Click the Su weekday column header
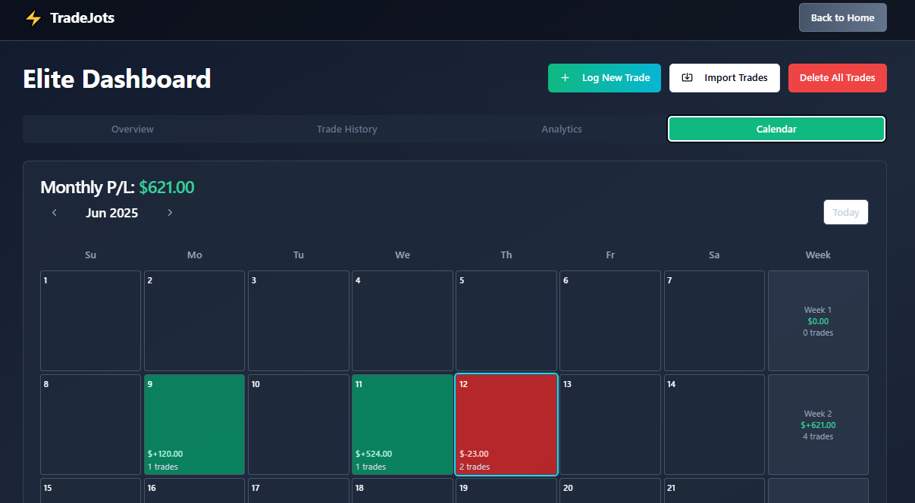This screenshot has width=915, height=503. [90, 255]
